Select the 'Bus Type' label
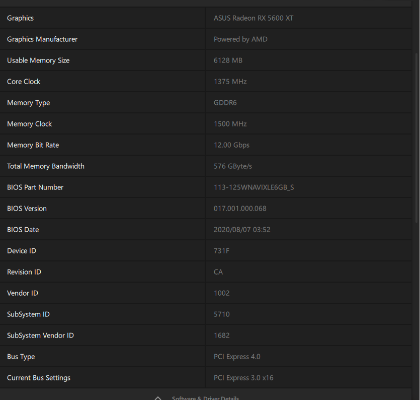420x400 pixels. [x=21, y=357]
